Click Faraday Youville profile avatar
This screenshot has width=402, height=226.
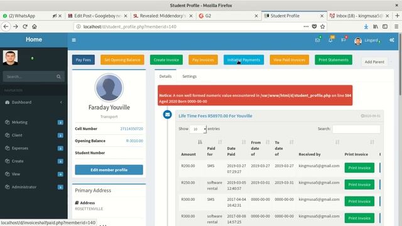109,88
